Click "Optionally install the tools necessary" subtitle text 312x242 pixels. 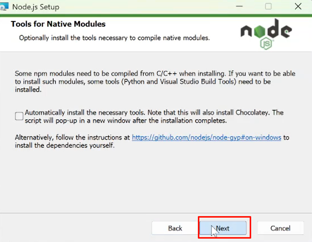pos(115,38)
